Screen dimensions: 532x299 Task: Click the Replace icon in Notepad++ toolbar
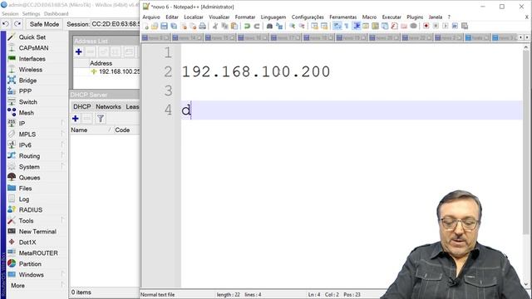click(x=279, y=26)
